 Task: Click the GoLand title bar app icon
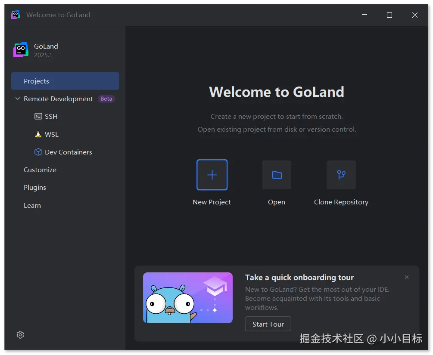[16, 15]
